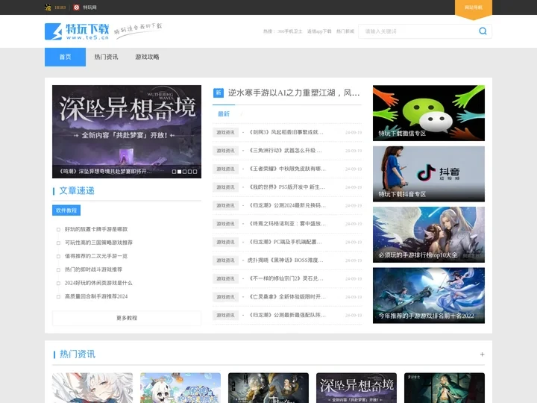This screenshot has width=537, height=403.
Task: Open news 《我的世界》PS5版开发中
Action: 286,187
